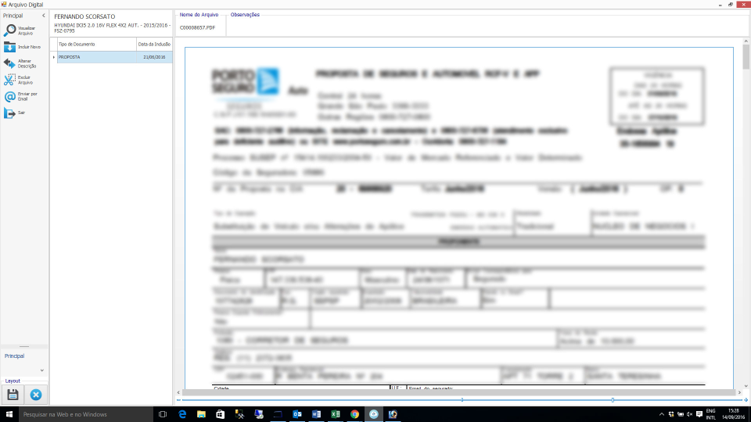The height and width of the screenshot is (422, 751).
Task: Launch Microsoft Edge from taskbar
Action: [x=182, y=414]
